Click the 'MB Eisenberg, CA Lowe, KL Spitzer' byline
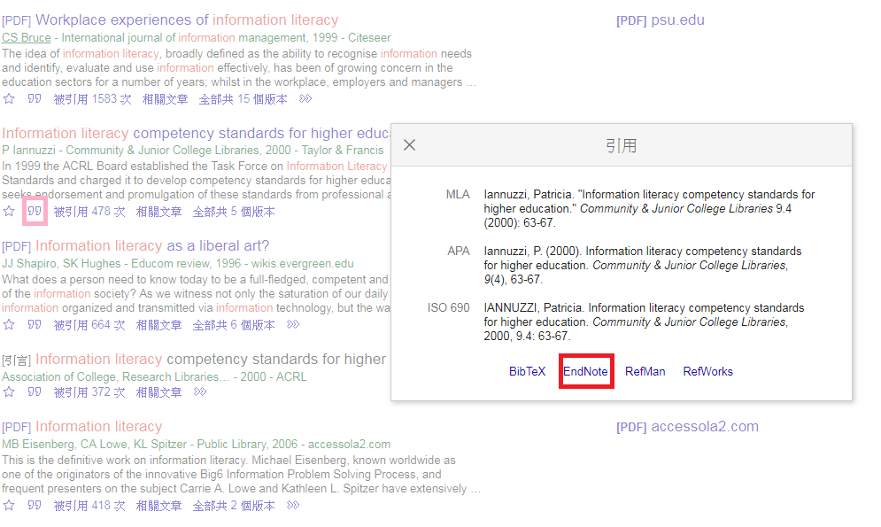 (x=196, y=444)
